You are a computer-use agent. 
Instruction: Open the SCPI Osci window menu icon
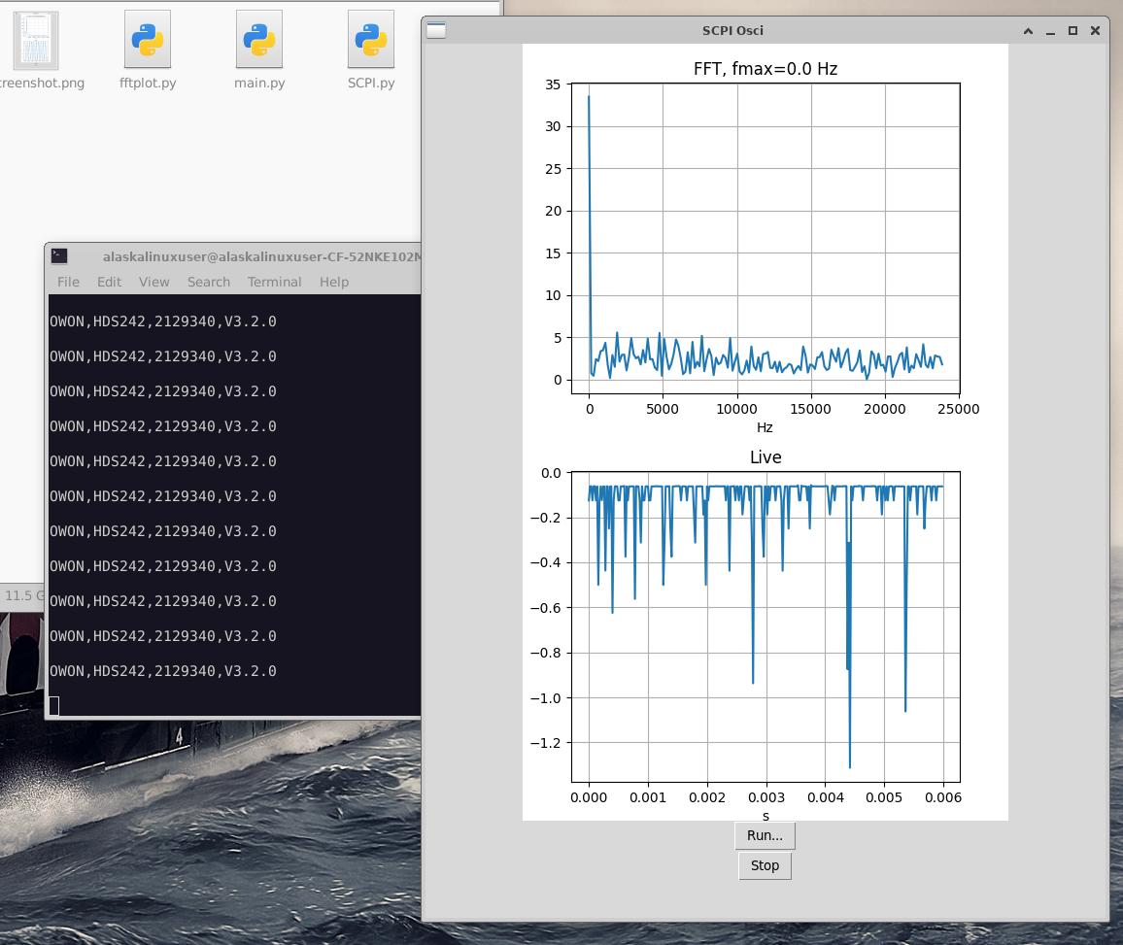437,30
